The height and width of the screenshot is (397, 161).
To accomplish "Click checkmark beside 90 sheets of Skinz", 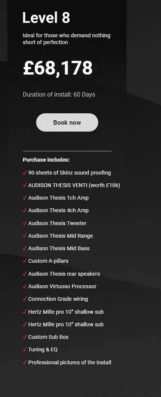I will pos(25,173).
